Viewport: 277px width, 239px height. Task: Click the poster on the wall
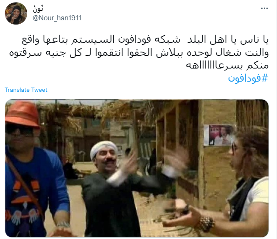219,135
